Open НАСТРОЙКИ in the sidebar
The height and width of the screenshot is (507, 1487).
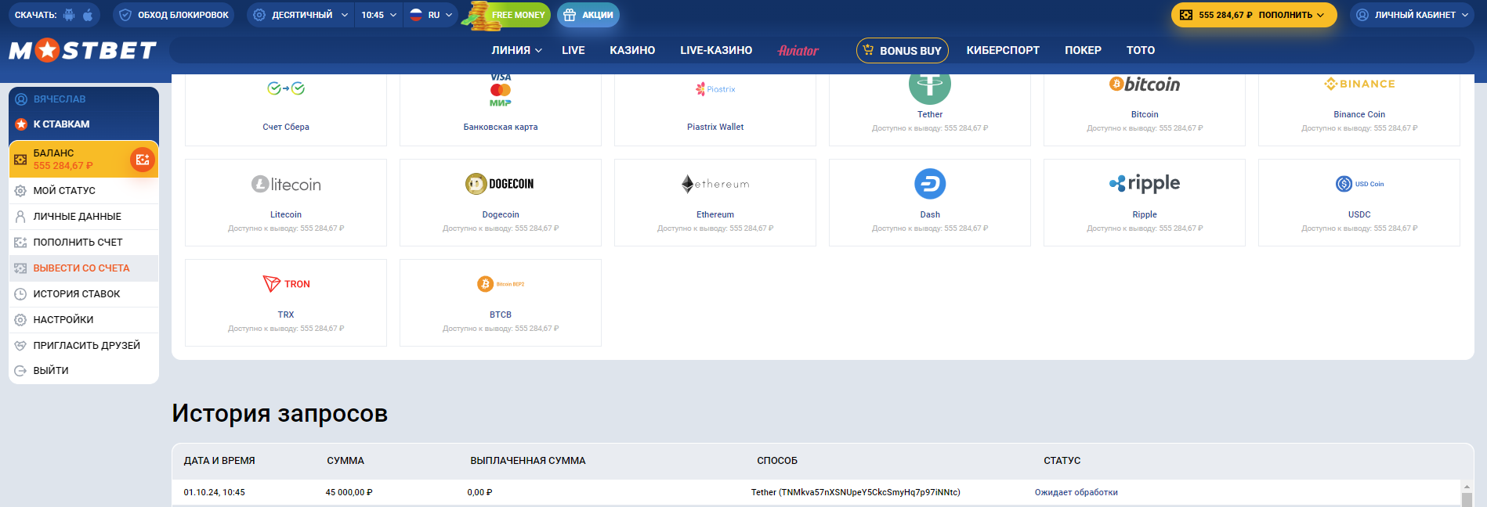click(84, 320)
